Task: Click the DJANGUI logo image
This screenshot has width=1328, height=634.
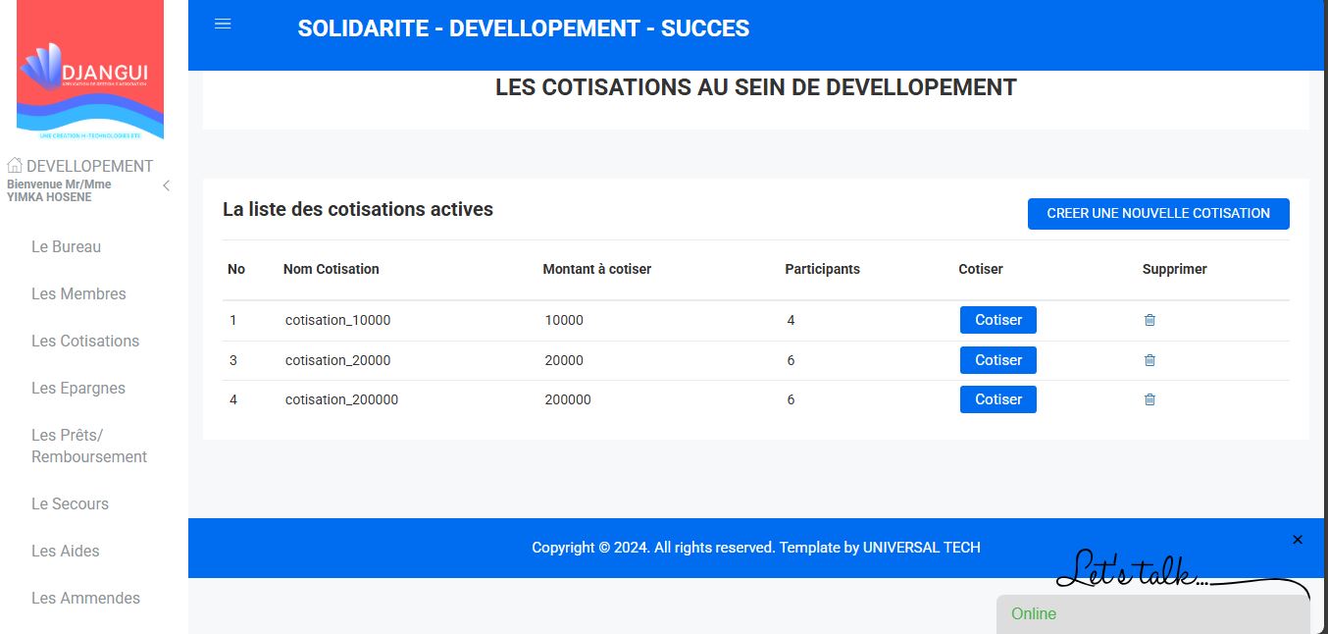Action: (x=90, y=71)
